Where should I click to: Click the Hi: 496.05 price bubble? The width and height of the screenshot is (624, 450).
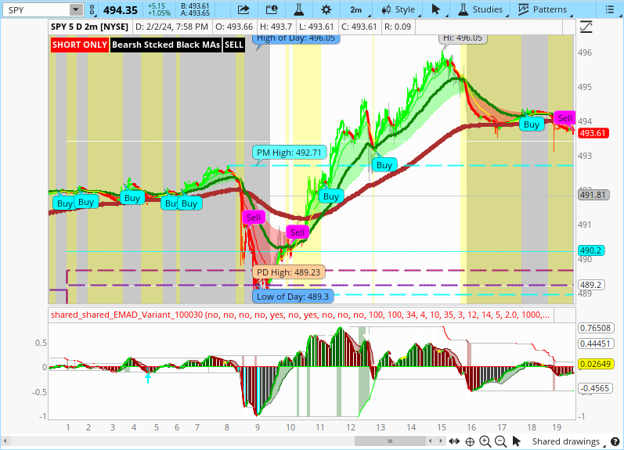tap(463, 38)
